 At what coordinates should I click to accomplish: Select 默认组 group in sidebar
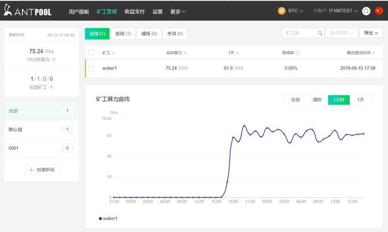[42, 130]
